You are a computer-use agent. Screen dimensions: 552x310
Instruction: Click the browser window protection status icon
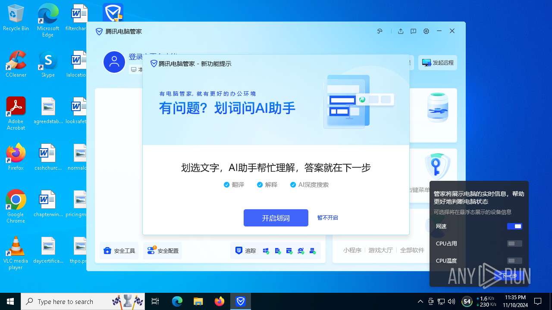point(289,251)
